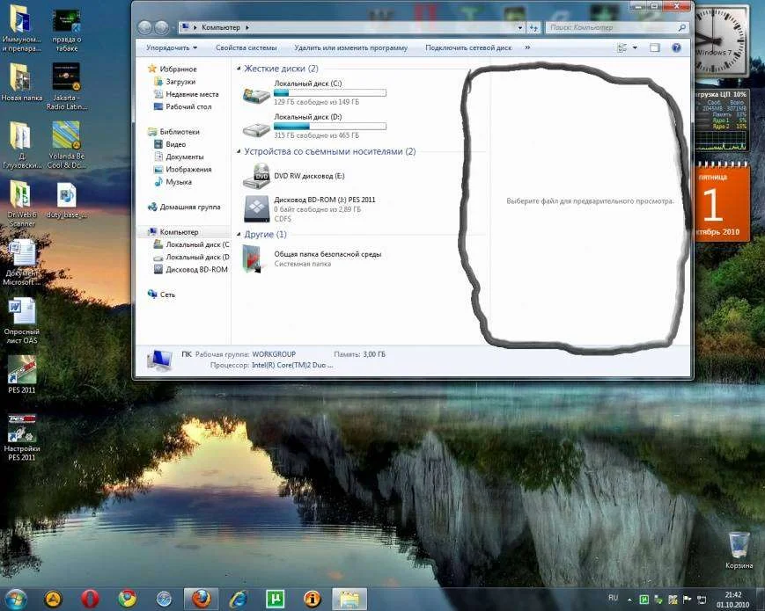Image resolution: width=765 pixels, height=611 pixels.
Task: Open the Упорядочить dropdown menu
Action: 172,47
